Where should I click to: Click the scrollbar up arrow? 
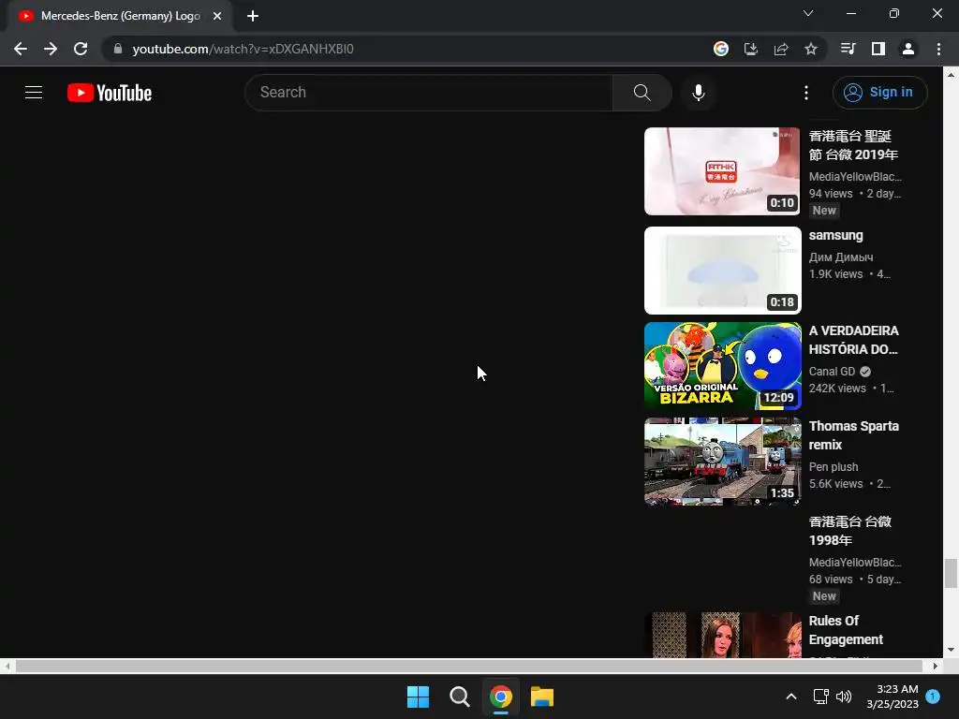coord(951,75)
